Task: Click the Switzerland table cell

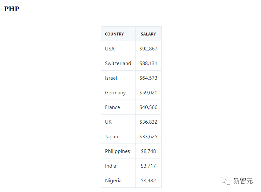Action: (118, 63)
